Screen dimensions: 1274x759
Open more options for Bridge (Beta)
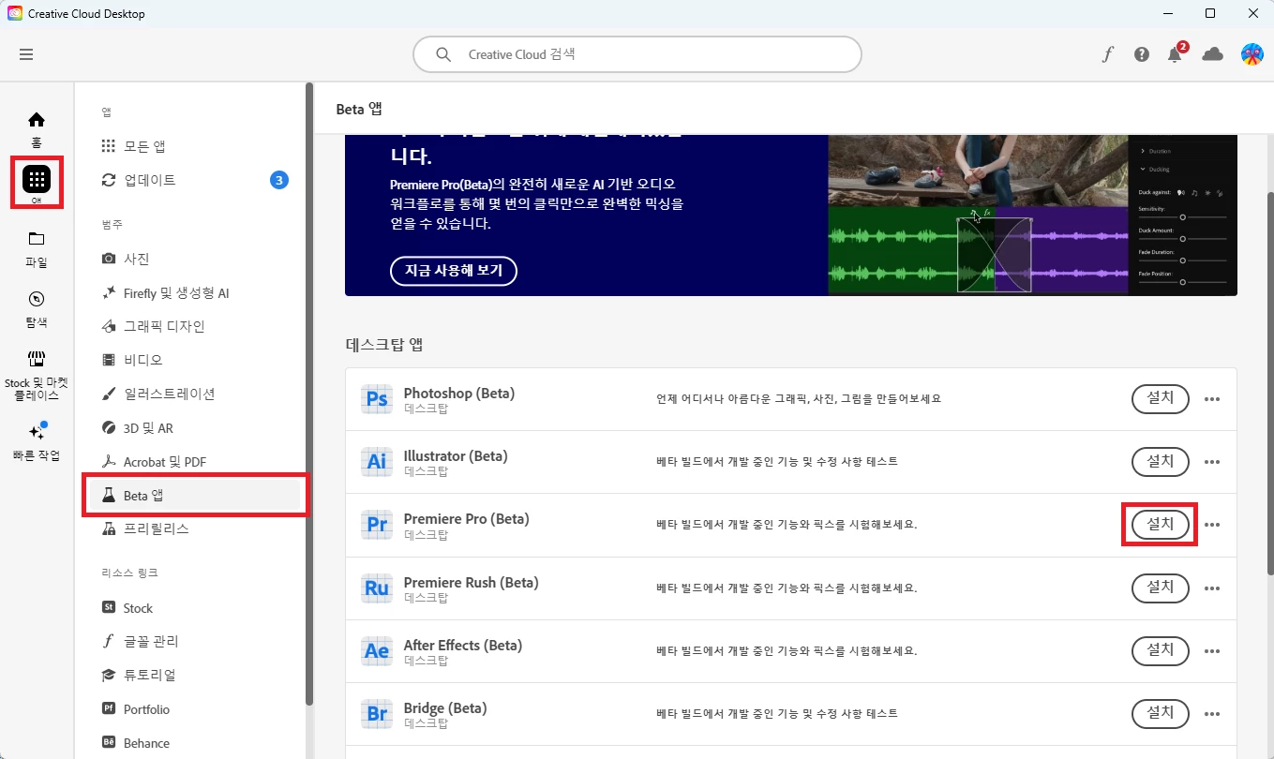click(x=1212, y=714)
